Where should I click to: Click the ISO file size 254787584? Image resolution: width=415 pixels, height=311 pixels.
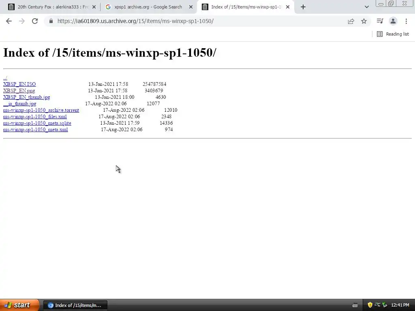click(154, 84)
